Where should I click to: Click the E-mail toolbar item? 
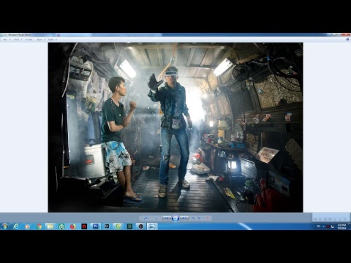coord(29,39)
